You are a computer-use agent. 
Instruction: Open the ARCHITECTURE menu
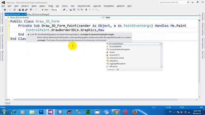(84, 6)
